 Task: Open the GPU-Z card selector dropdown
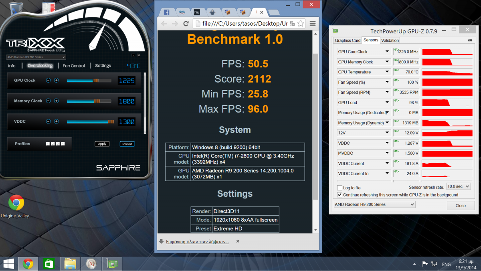click(x=374, y=204)
